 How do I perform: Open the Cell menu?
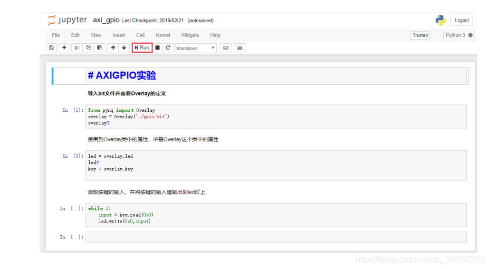coord(140,35)
